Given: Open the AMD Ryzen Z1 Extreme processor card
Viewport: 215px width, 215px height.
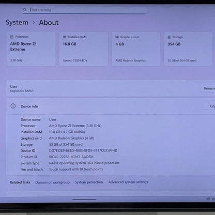Looking at the screenshot, I should (31, 49).
